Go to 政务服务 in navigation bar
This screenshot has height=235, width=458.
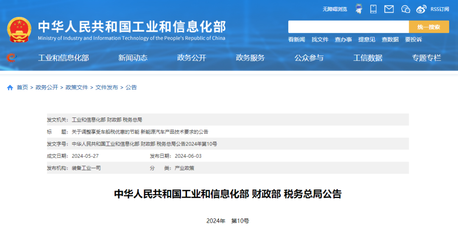250,58
